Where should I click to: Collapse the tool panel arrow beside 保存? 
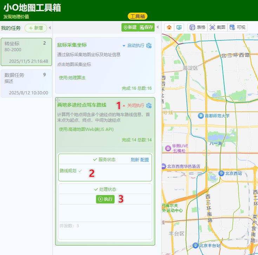[x=158, y=27]
